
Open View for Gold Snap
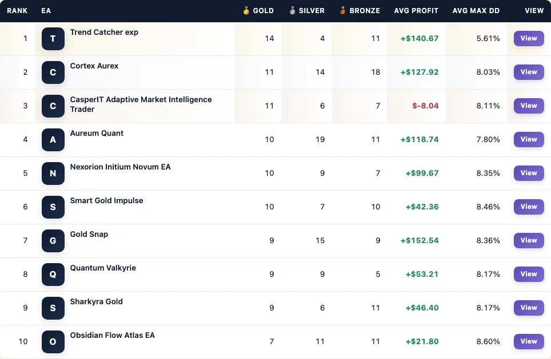529,240
